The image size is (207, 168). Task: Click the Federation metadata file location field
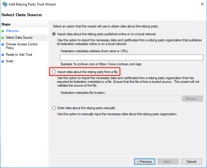(x=119, y=98)
